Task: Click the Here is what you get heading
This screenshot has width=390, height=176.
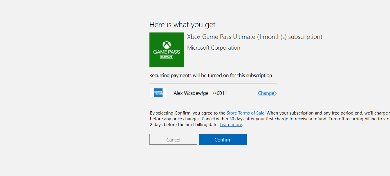Action: point(182,25)
